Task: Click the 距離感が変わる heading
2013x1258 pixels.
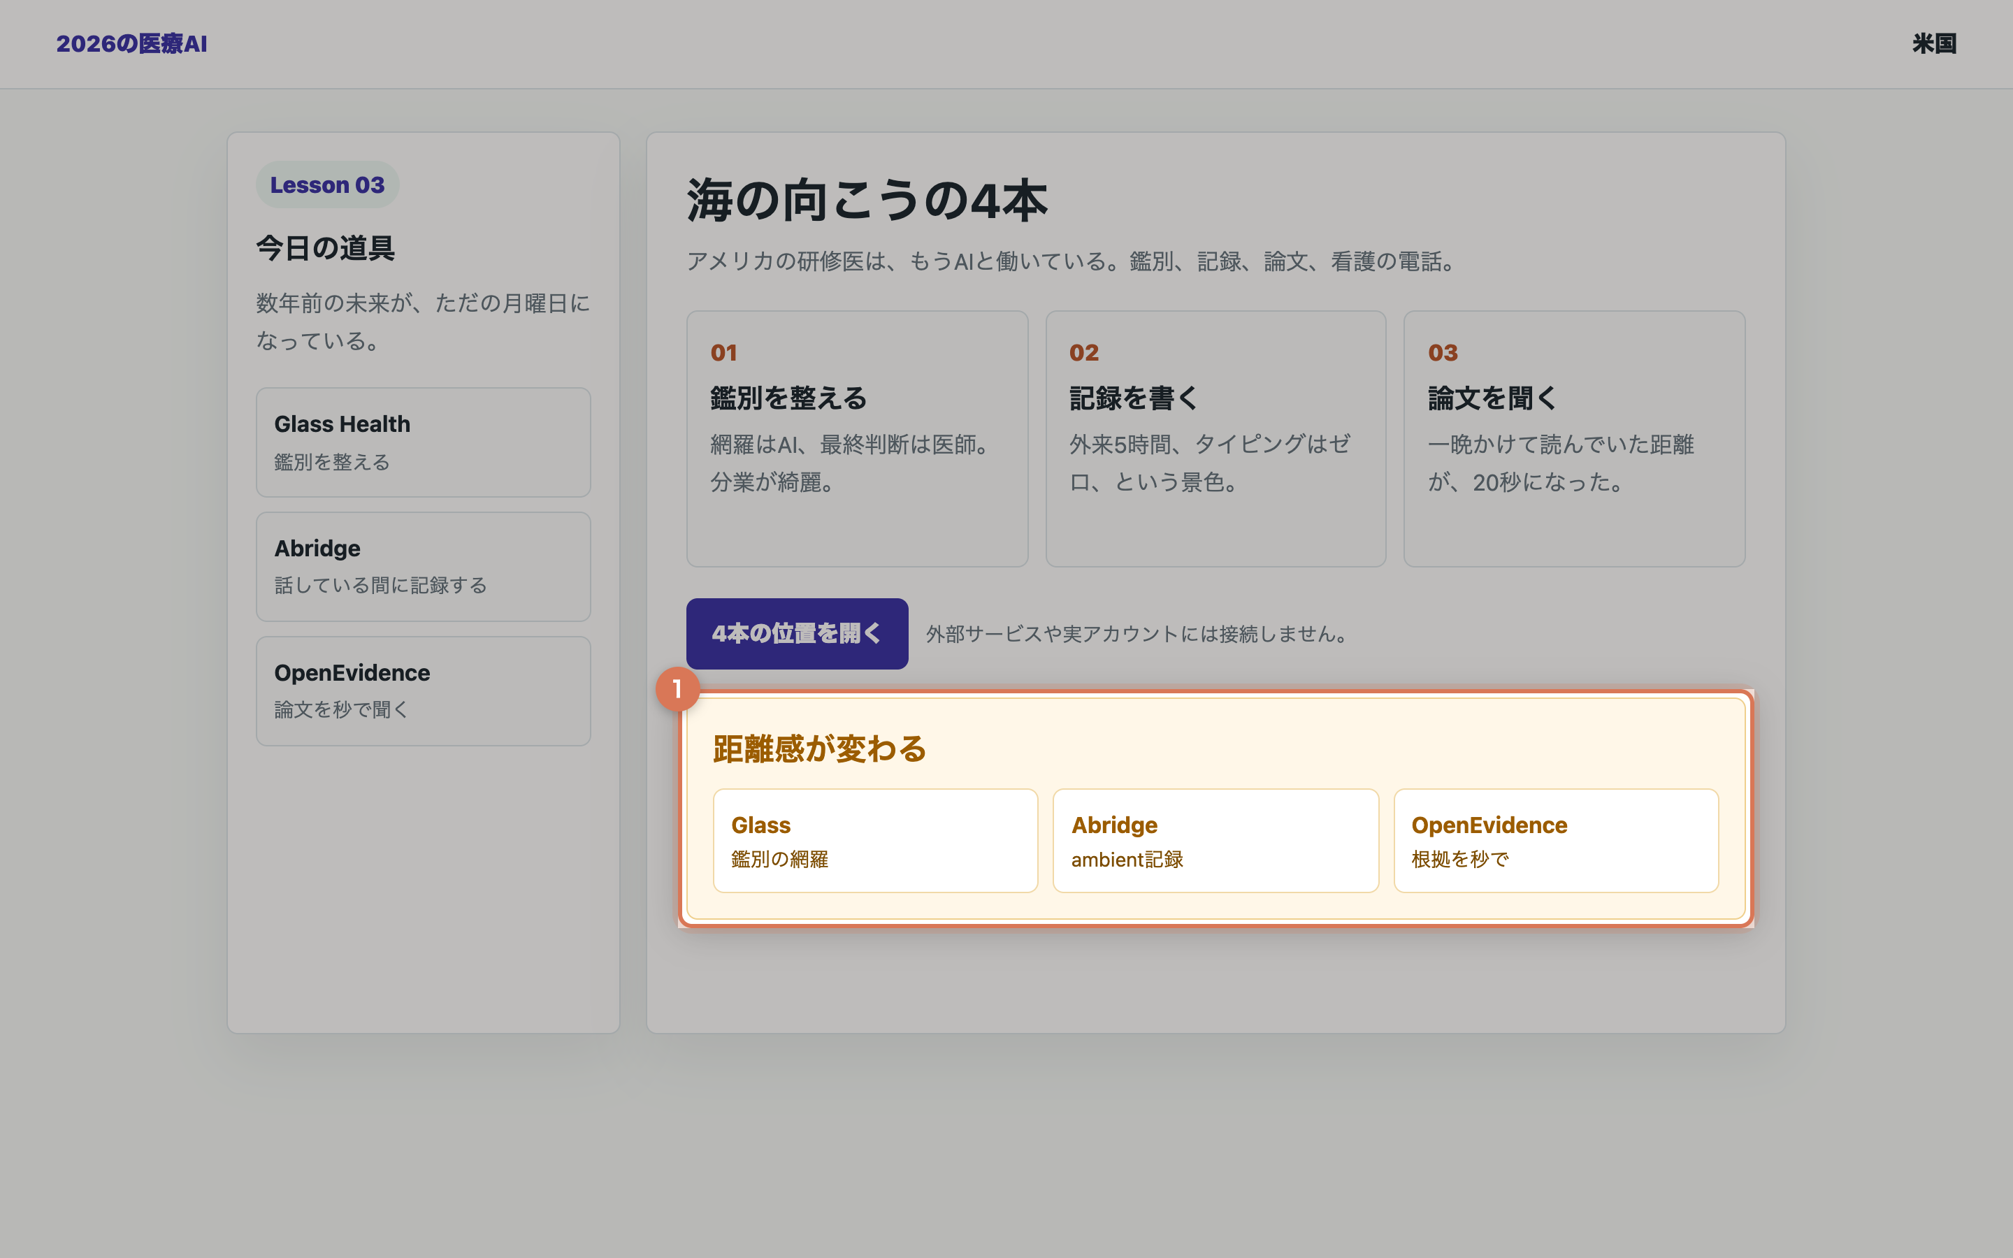Action: coord(819,749)
